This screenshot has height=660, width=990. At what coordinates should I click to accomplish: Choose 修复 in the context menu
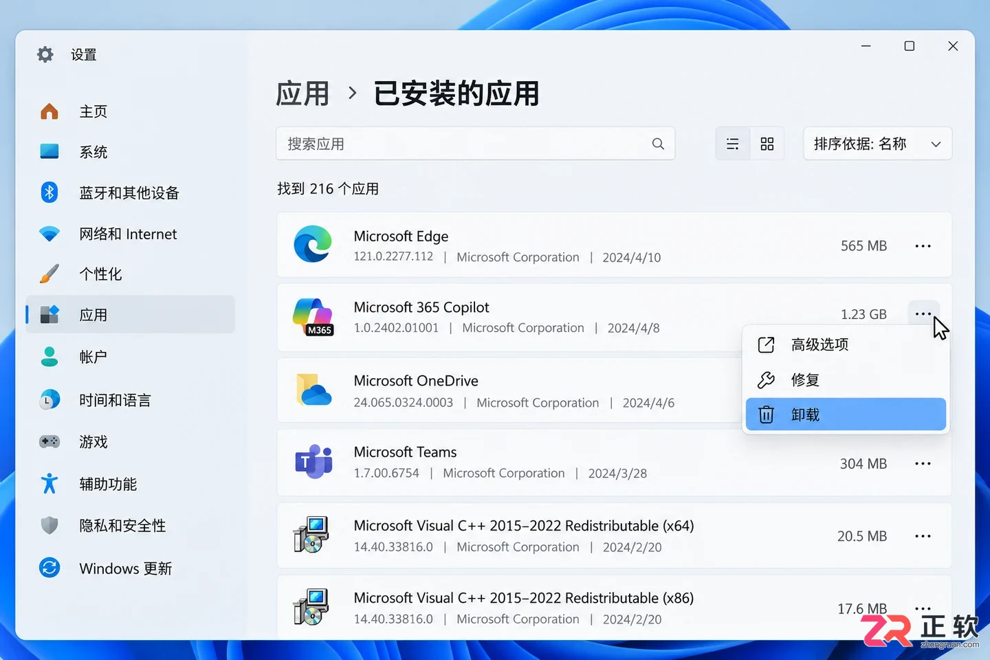(x=846, y=379)
